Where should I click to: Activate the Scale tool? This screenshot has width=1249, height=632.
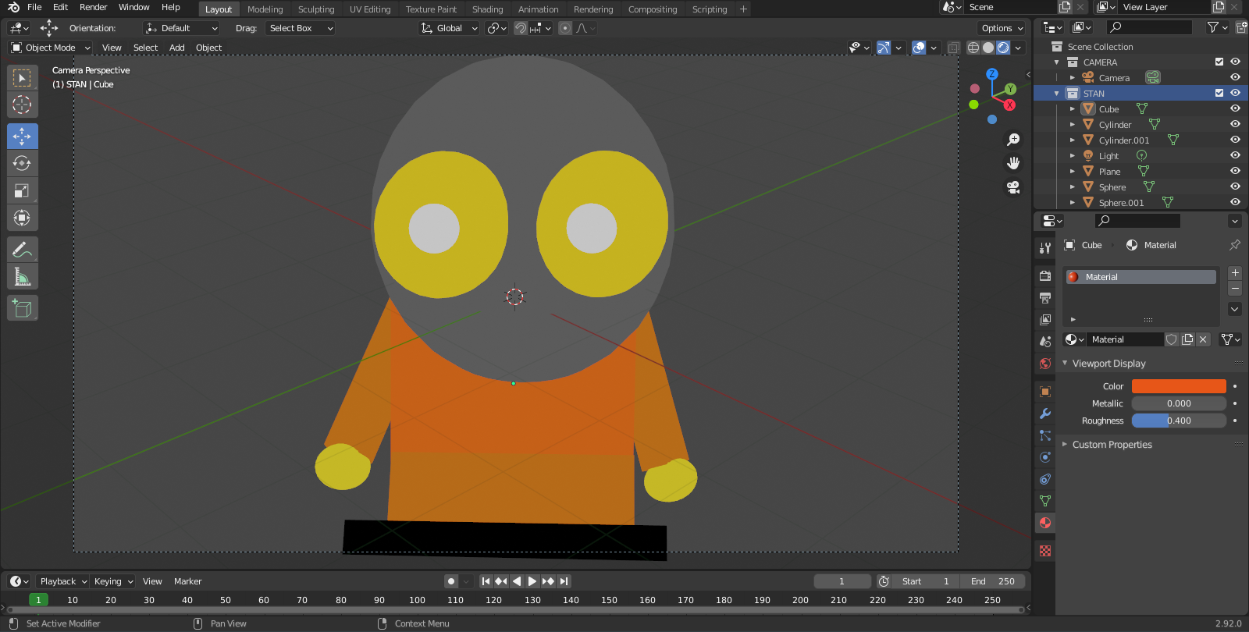pos(22,191)
